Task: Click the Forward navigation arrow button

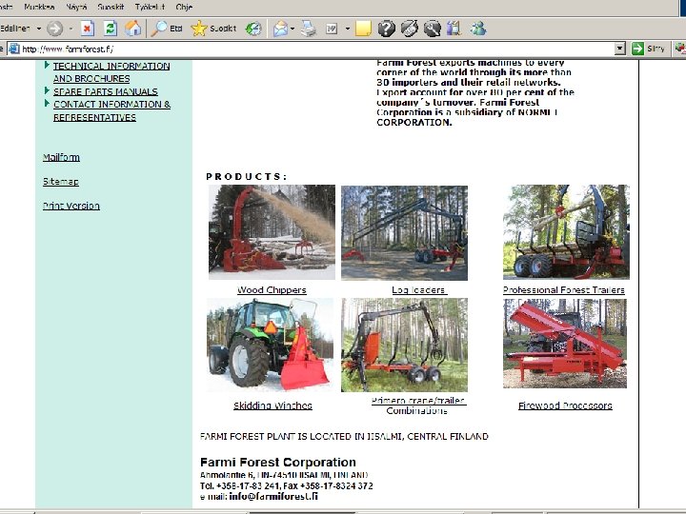Action: [x=54, y=29]
